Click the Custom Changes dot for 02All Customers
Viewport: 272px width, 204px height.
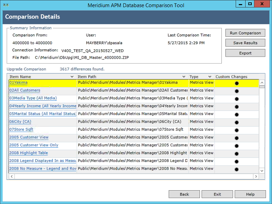pyautogui.click(x=237, y=91)
